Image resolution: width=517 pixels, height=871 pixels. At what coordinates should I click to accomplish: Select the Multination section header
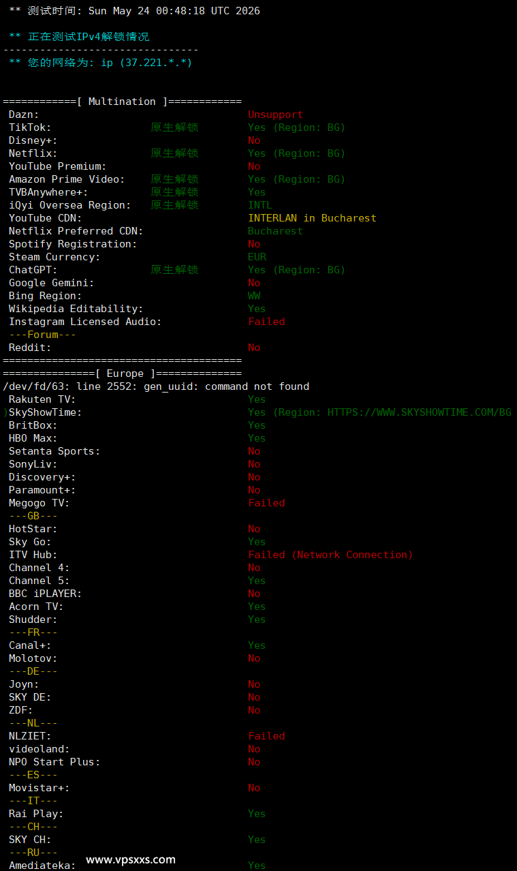(123, 102)
